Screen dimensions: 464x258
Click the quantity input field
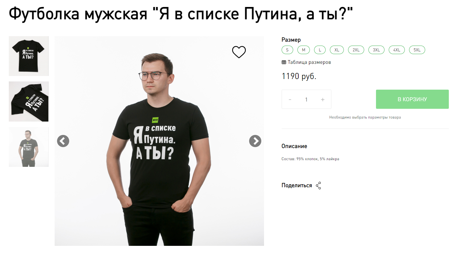coord(306,99)
